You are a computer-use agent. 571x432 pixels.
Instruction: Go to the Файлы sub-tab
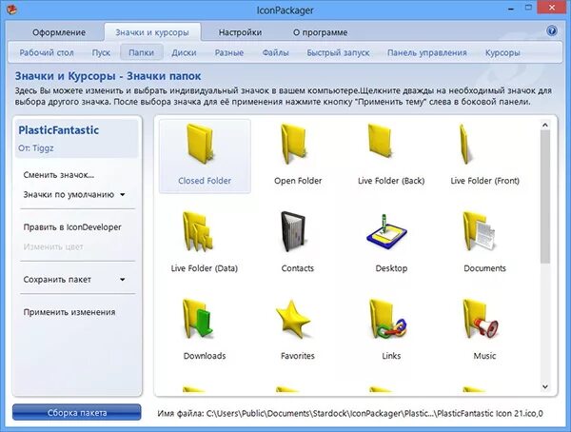[275, 53]
